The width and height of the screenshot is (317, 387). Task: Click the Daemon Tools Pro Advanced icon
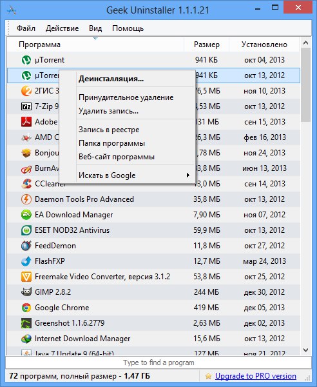(26, 199)
